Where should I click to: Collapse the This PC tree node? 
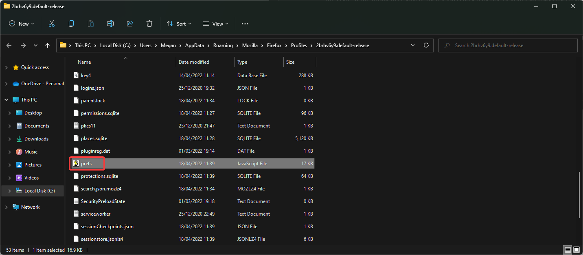coord(6,100)
